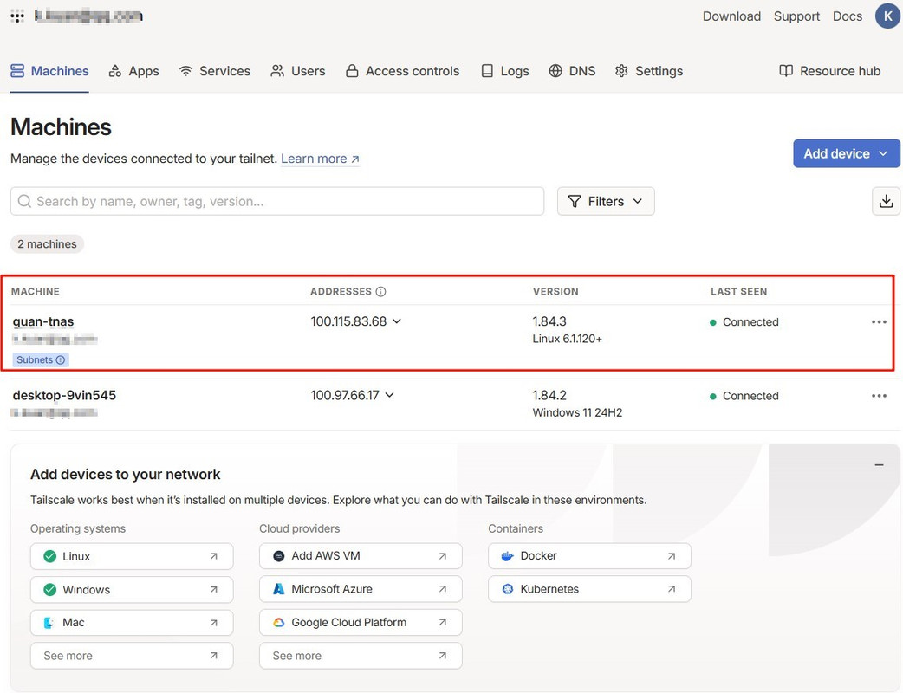903x693 pixels.
Task: Click the Access controls lock icon
Action: click(352, 71)
